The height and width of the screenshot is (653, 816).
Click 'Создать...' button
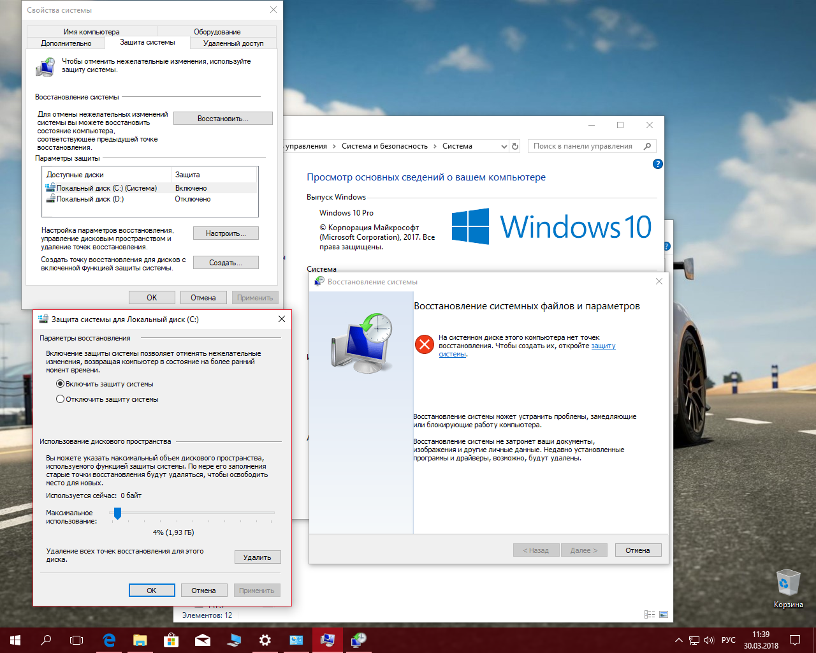[x=226, y=263]
